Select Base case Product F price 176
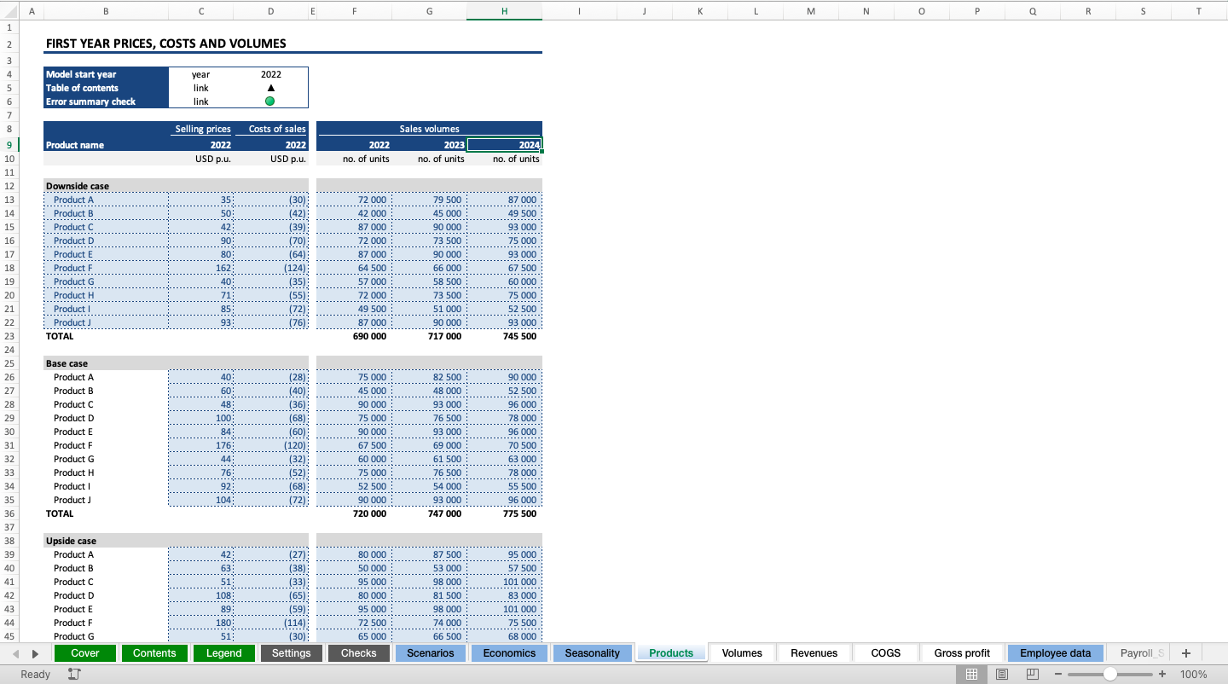 pyautogui.click(x=200, y=445)
